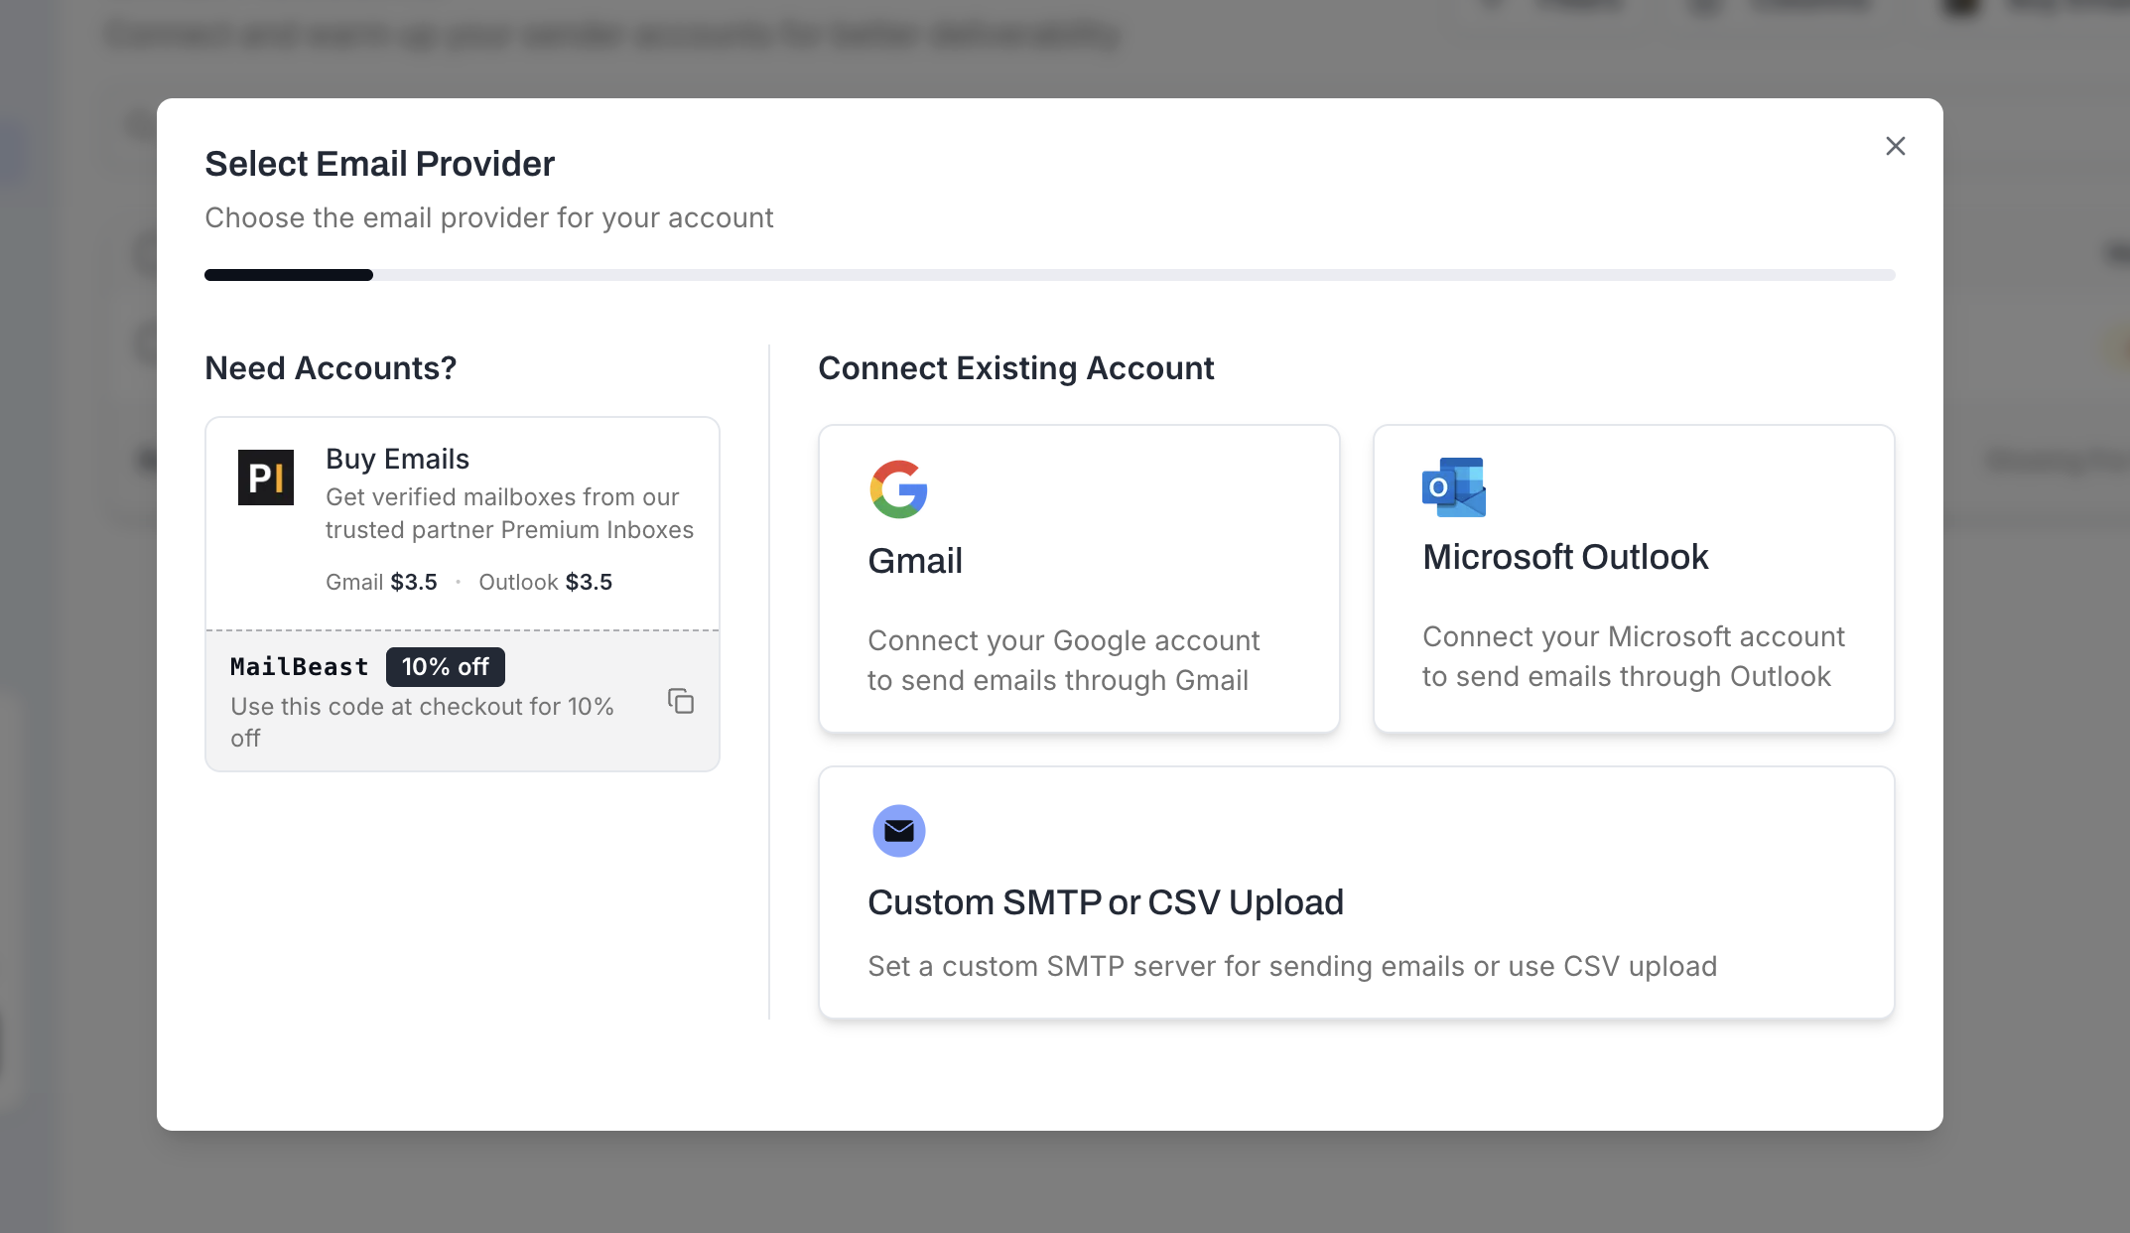Select Custom SMTP or CSV Upload
The height and width of the screenshot is (1233, 2130).
coord(1356,891)
